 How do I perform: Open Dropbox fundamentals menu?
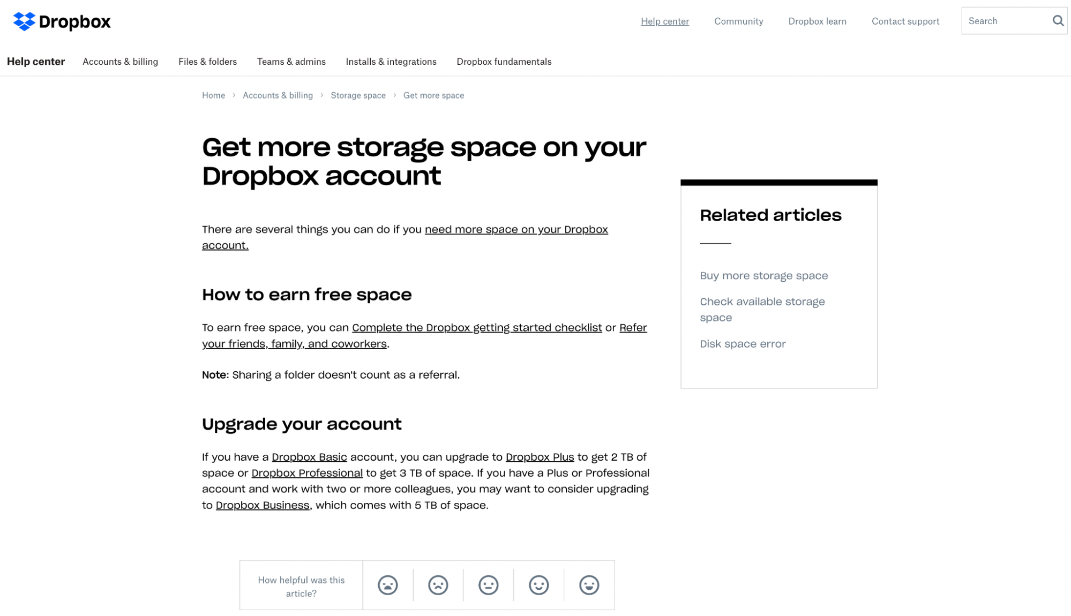point(504,62)
